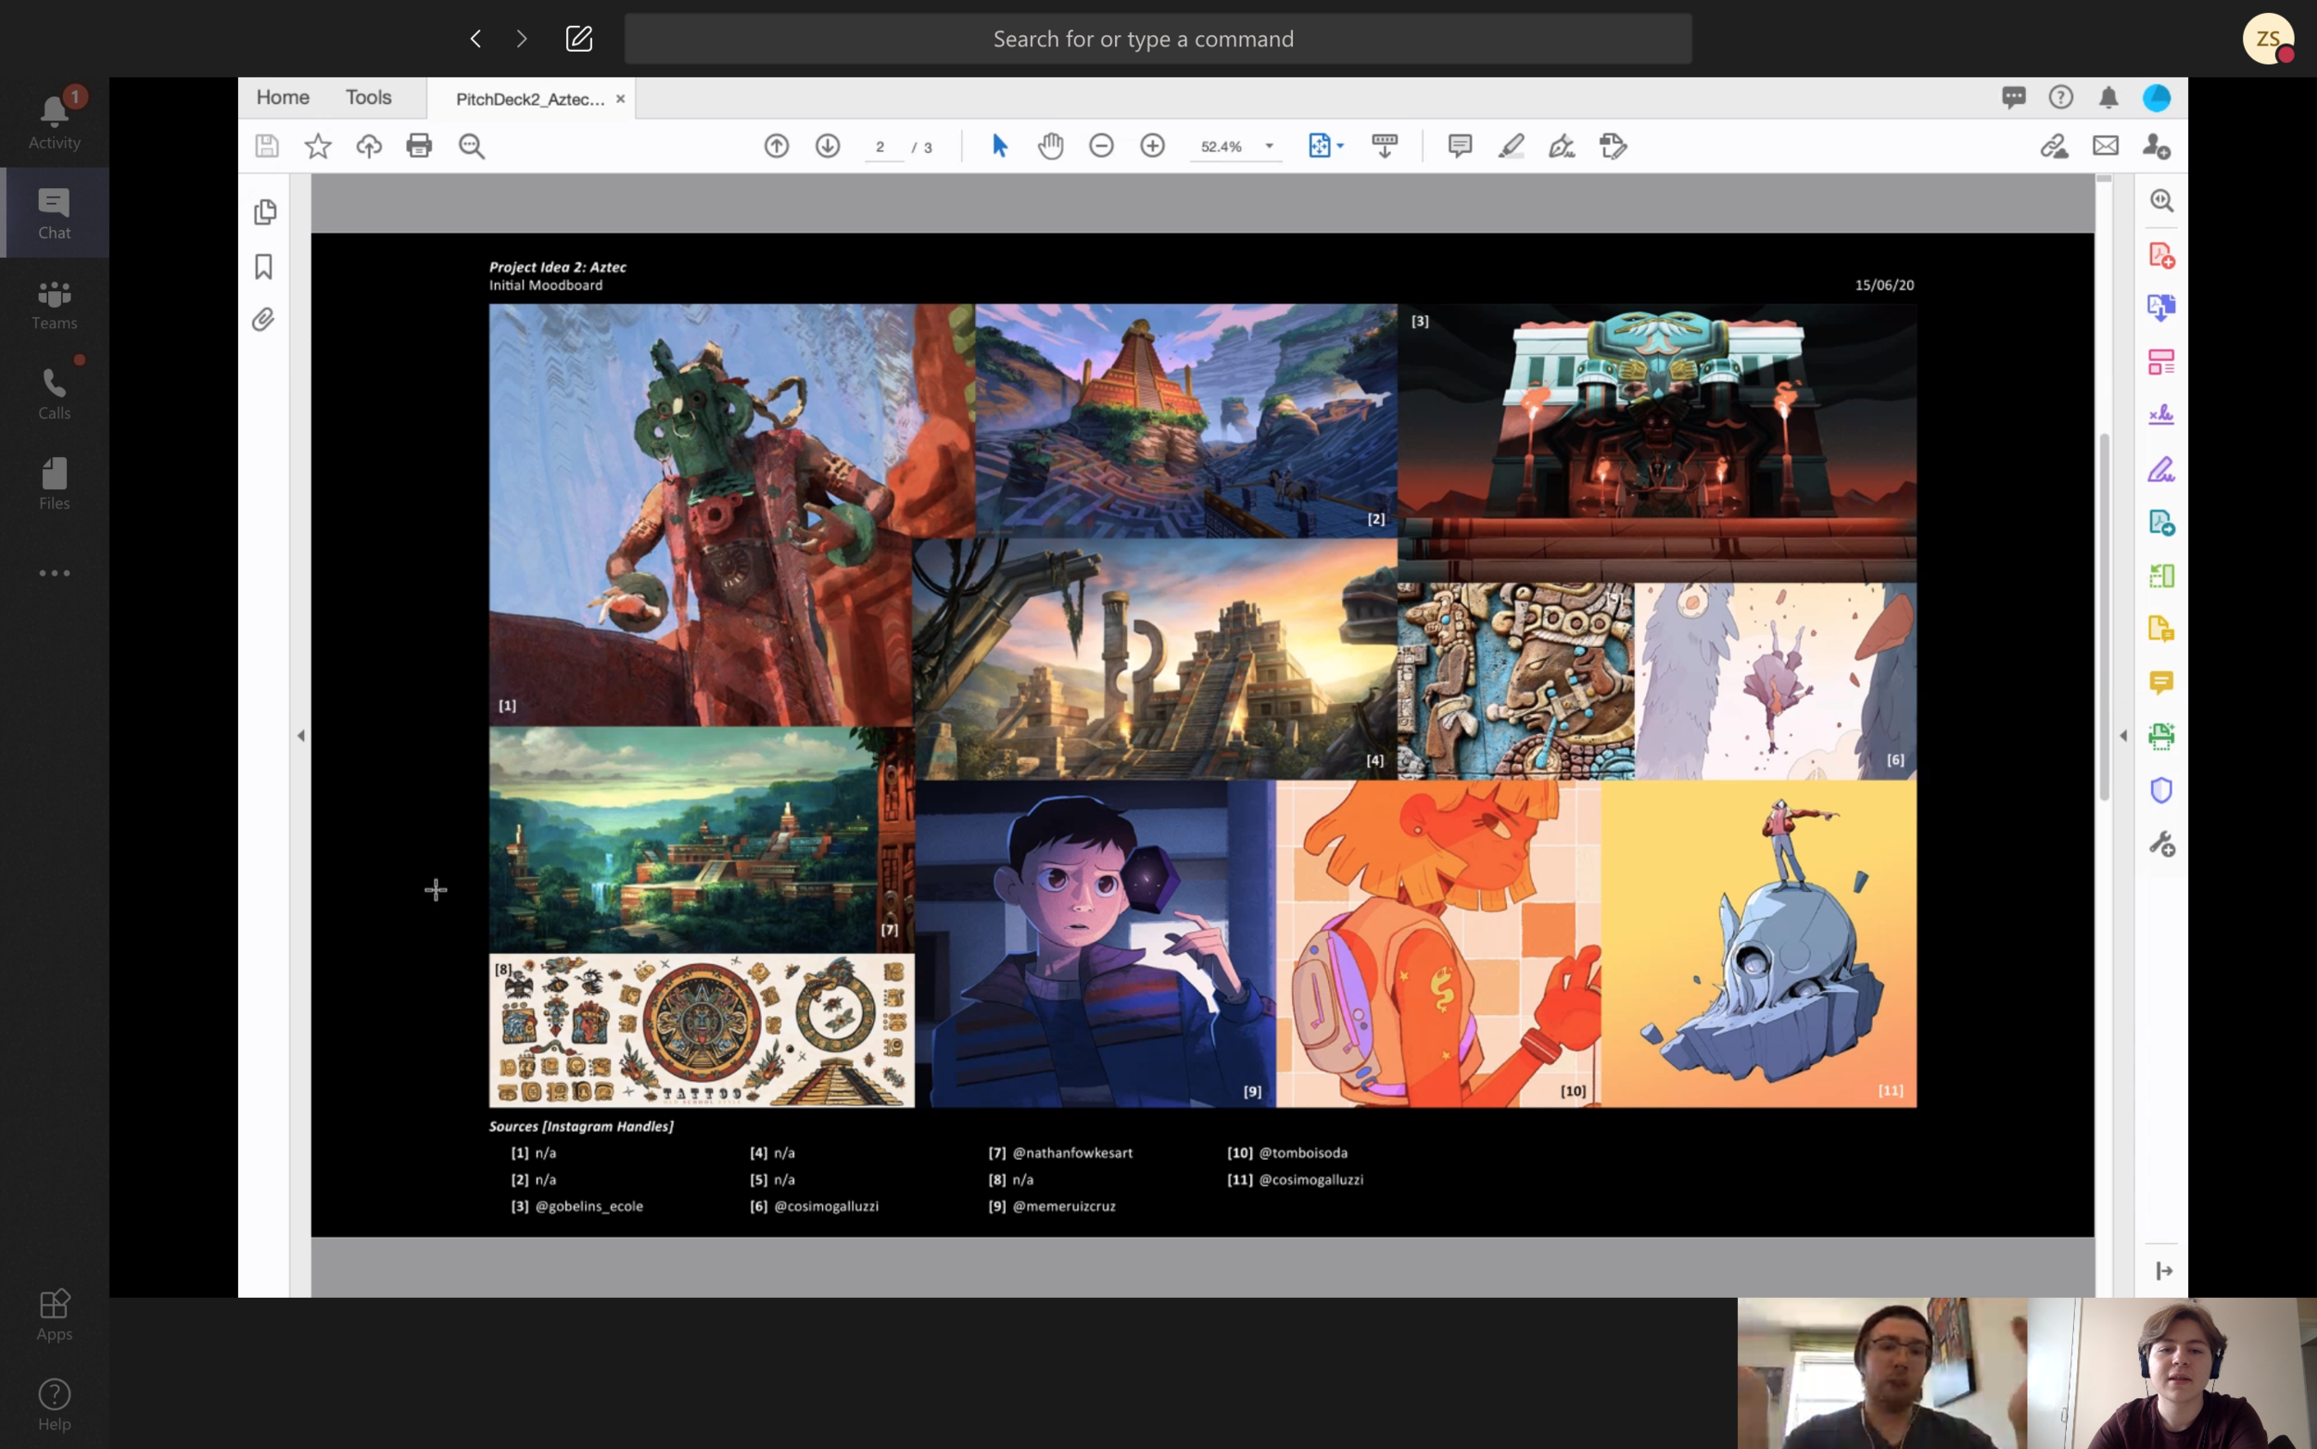Click the document vertical scrollbar
This screenshot has height=1449, width=2317.
pyautogui.click(x=2104, y=617)
